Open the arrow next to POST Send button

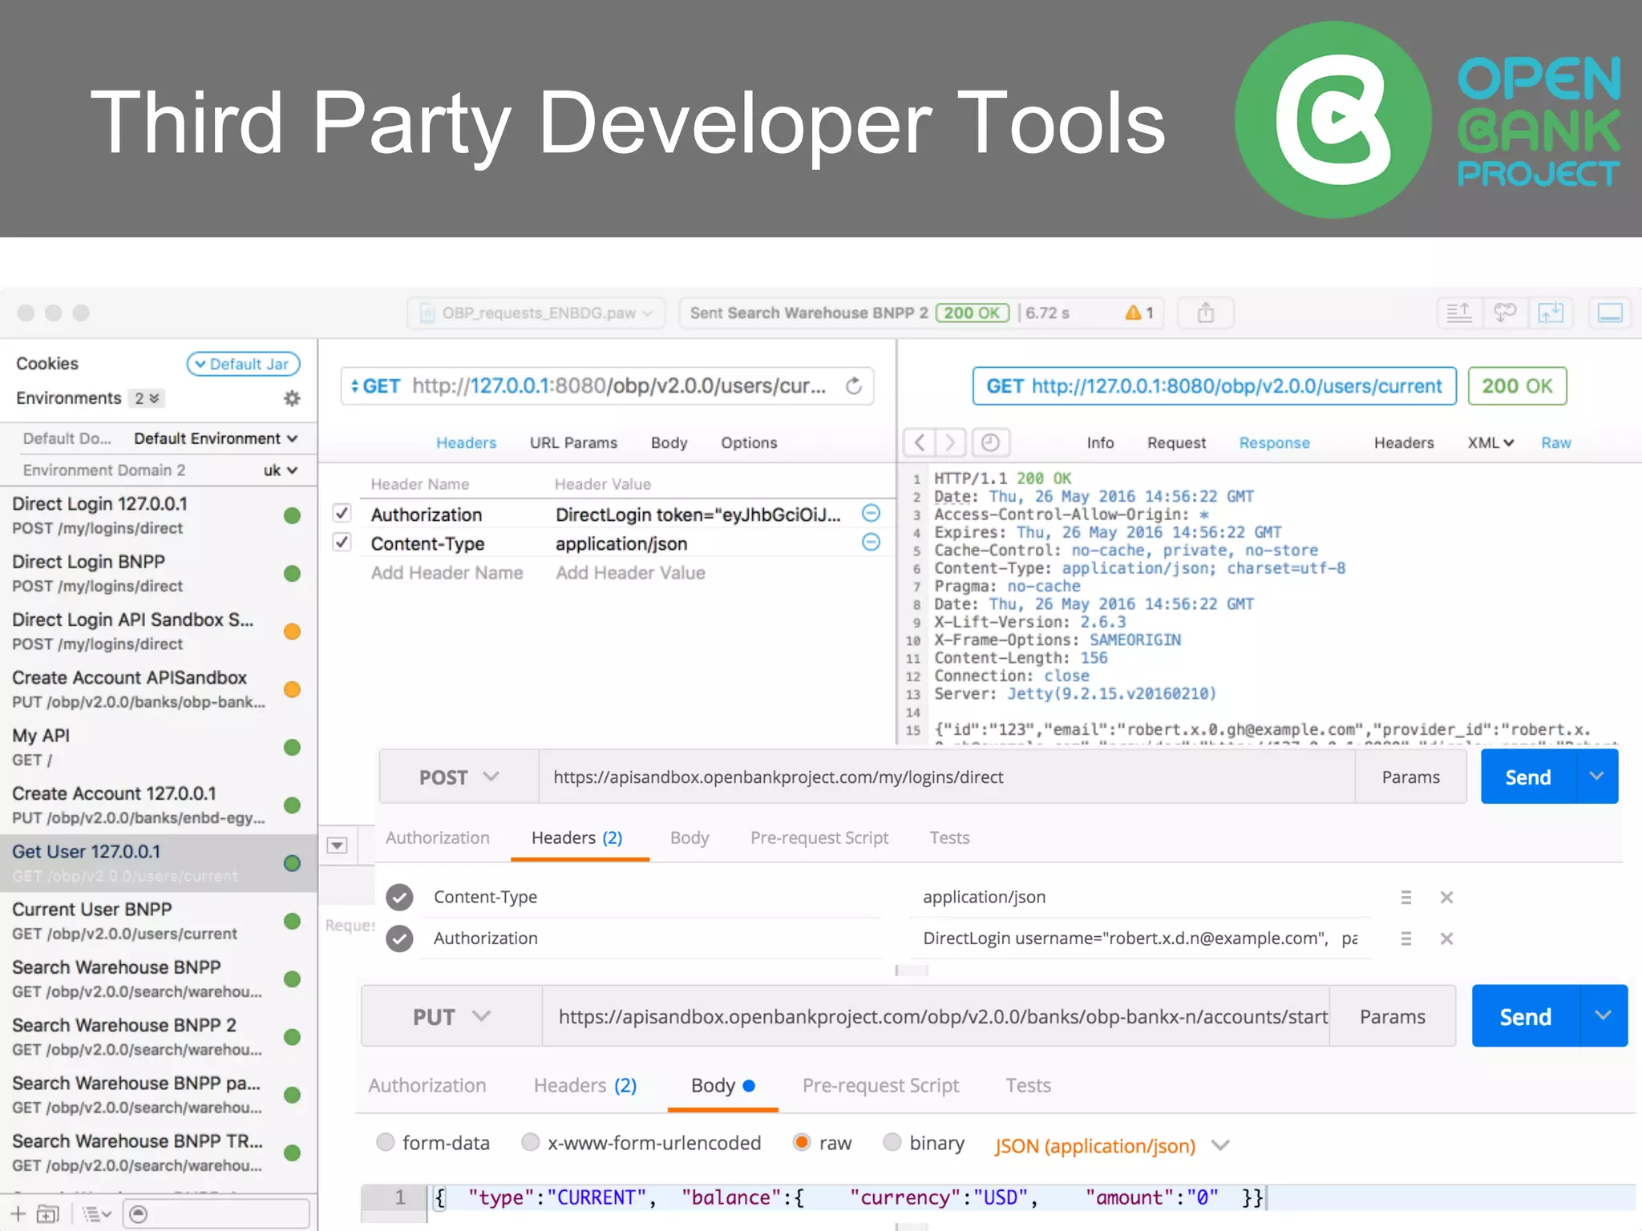pos(1596,777)
